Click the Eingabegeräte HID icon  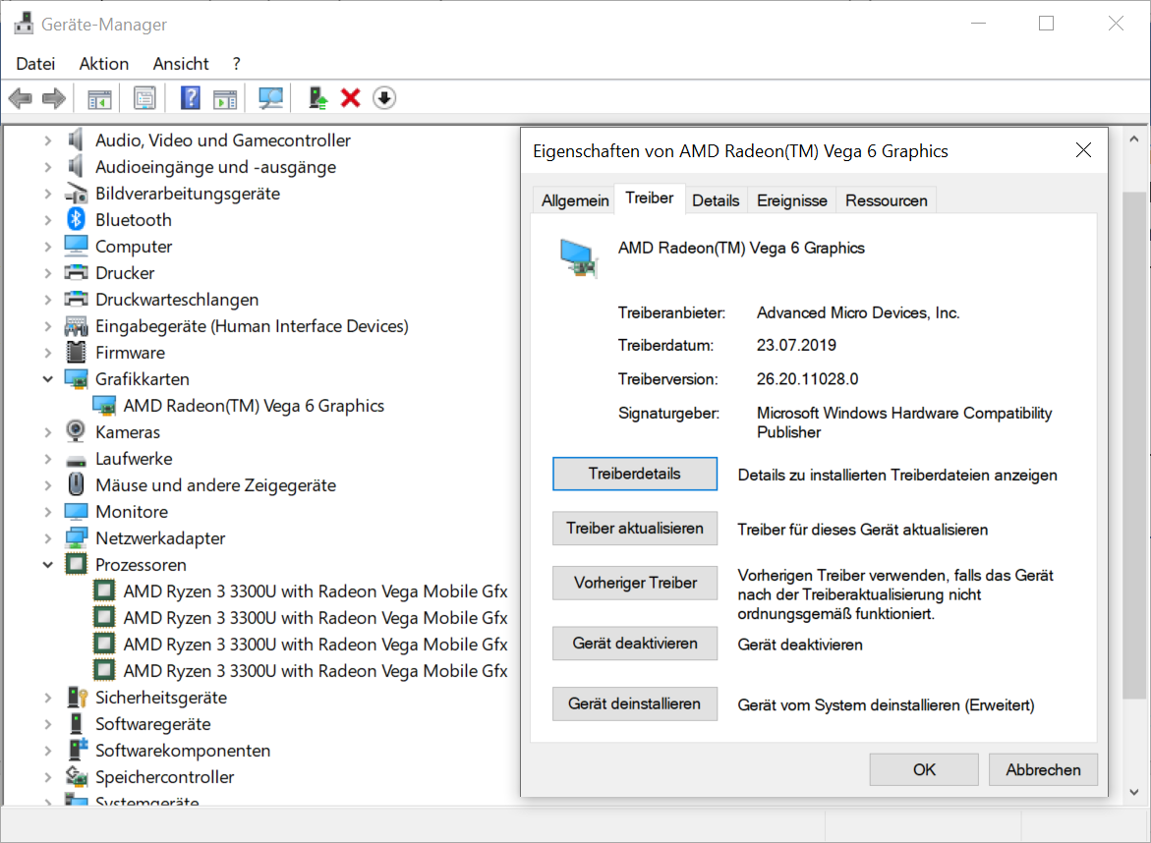[77, 326]
